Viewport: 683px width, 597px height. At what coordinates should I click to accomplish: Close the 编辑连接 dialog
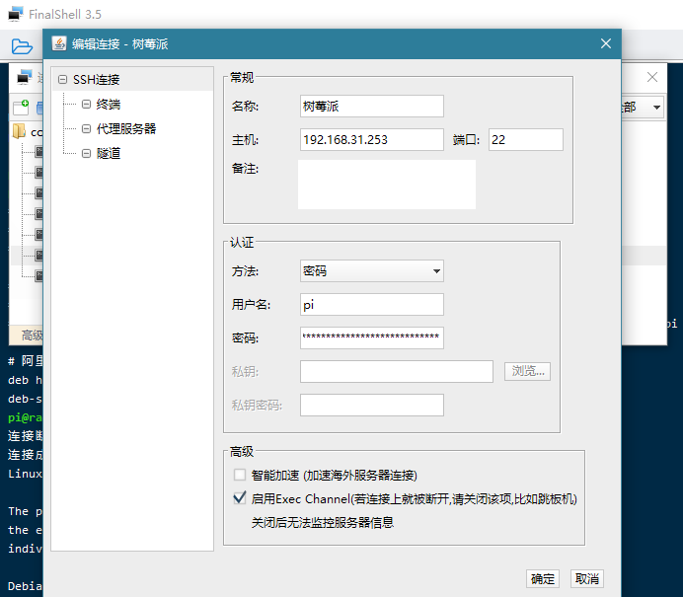[x=605, y=43]
